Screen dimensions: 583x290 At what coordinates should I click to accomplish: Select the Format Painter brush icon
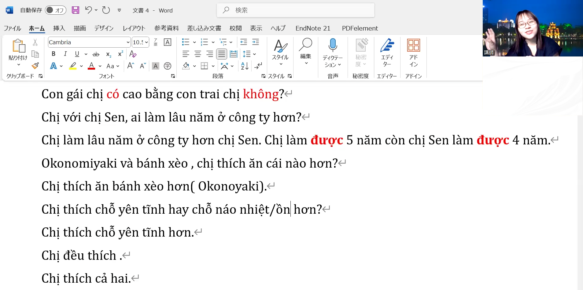[35, 66]
